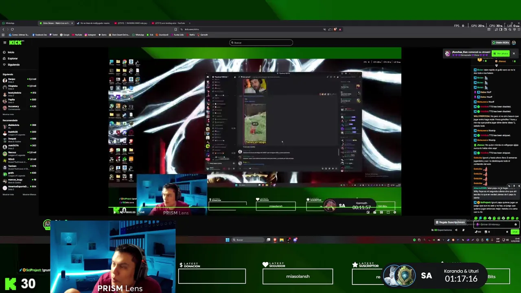Close the Dztro Stream tab
This screenshot has width=521, height=293.
click(x=72, y=23)
